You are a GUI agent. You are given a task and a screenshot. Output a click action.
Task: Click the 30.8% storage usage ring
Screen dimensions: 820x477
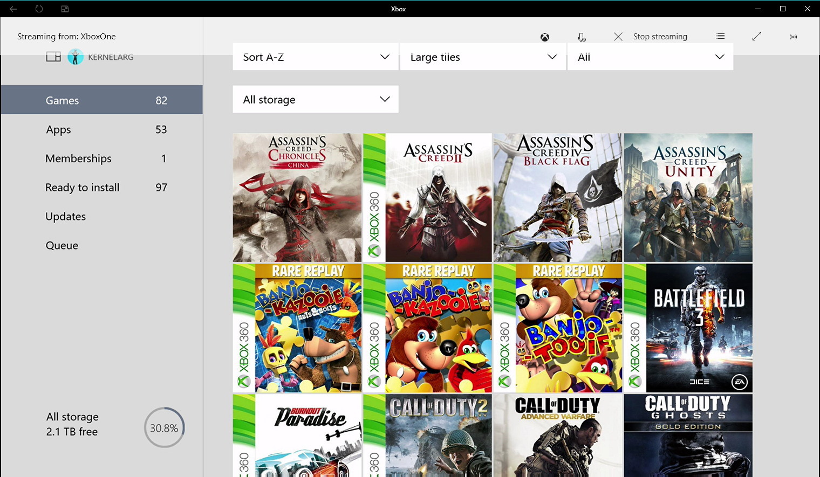click(x=165, y=428)
